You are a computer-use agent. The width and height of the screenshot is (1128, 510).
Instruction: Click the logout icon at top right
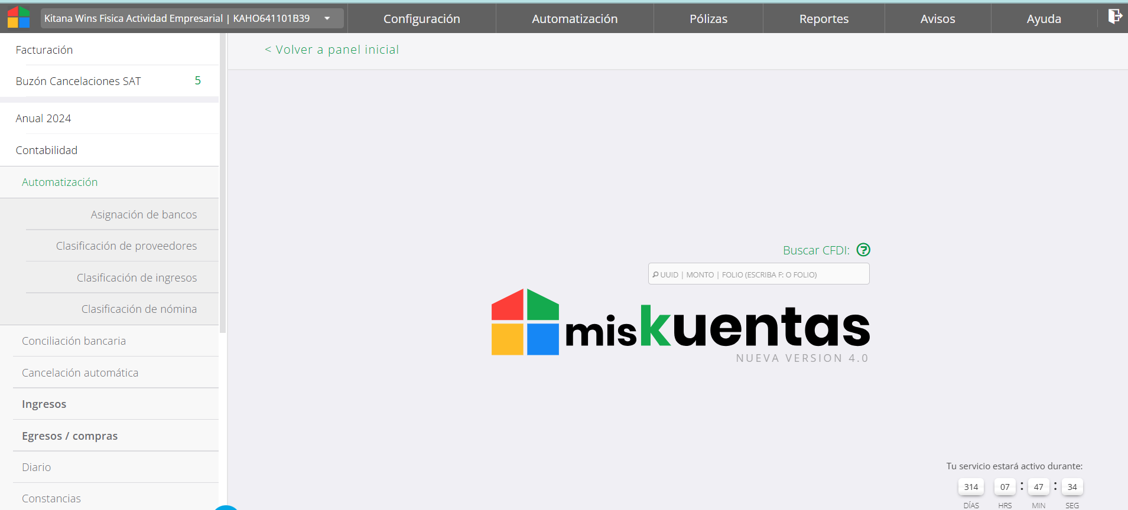pos(1114,17)
